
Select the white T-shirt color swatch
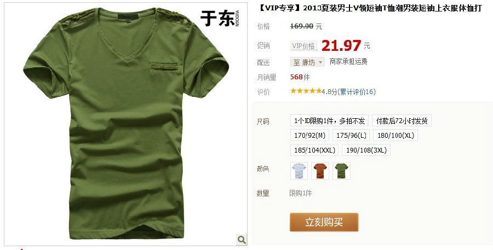[299, 171]
